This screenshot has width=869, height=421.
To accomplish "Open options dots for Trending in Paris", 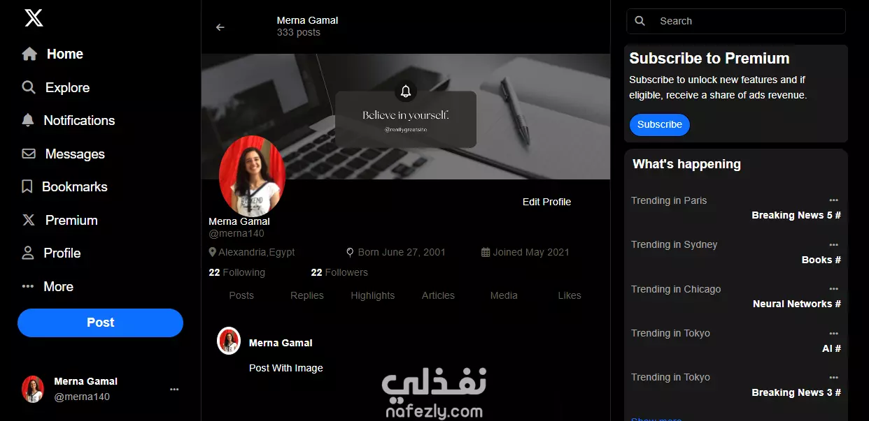I will pos(833,200).
